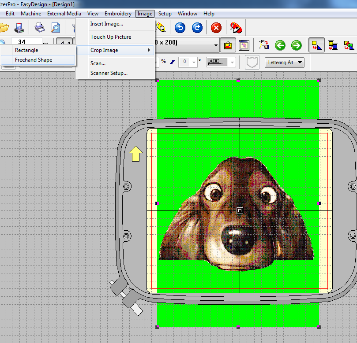Click the hand selection order icon
357x343 pixels.
click(264, 45)
